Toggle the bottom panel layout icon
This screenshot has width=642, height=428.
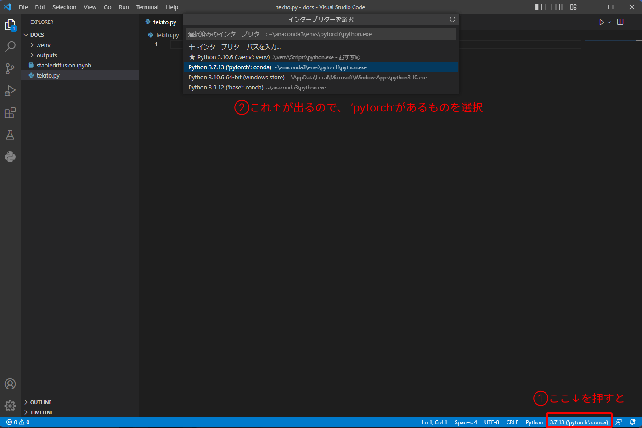click(x=549, y=7)
